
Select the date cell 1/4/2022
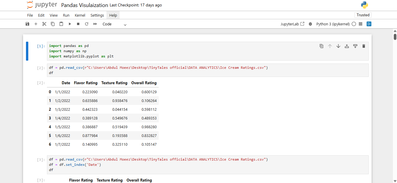(x=62, y=118)
